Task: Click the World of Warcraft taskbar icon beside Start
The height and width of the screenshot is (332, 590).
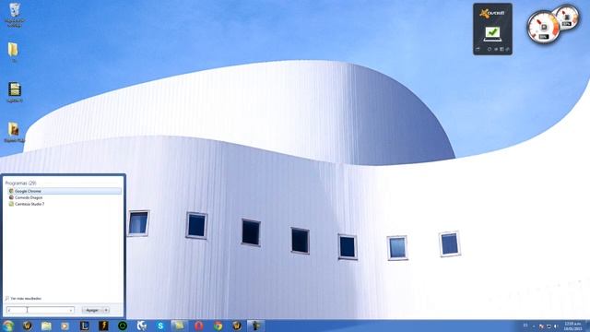Action: [27, 326]
